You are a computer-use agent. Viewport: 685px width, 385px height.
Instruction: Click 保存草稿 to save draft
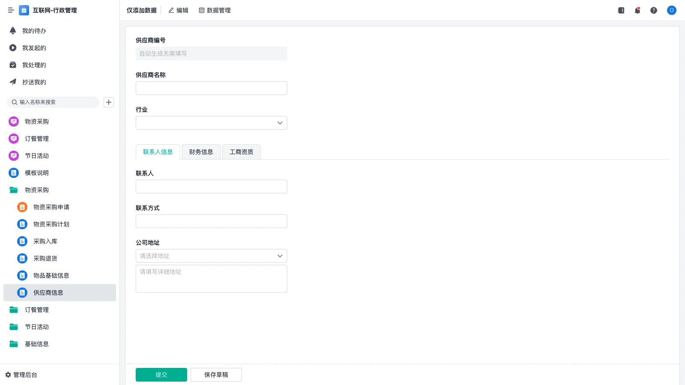pos(216,374)
